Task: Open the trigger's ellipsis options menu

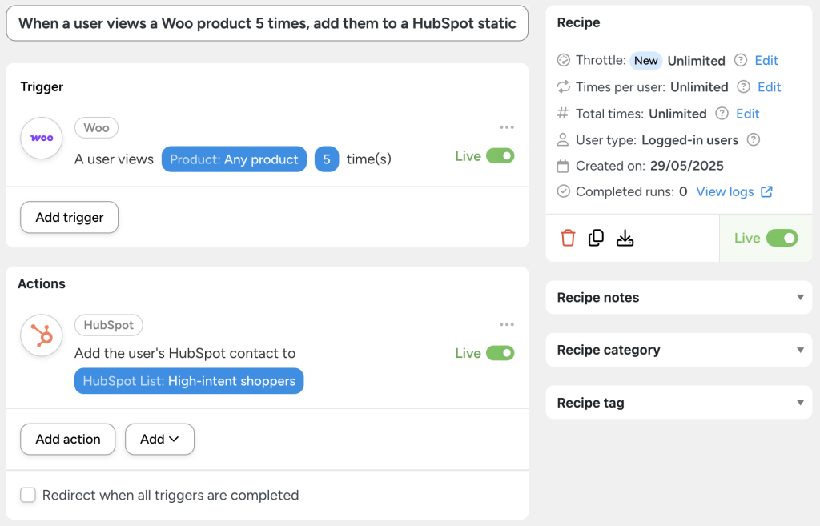Action: [507, 126]
